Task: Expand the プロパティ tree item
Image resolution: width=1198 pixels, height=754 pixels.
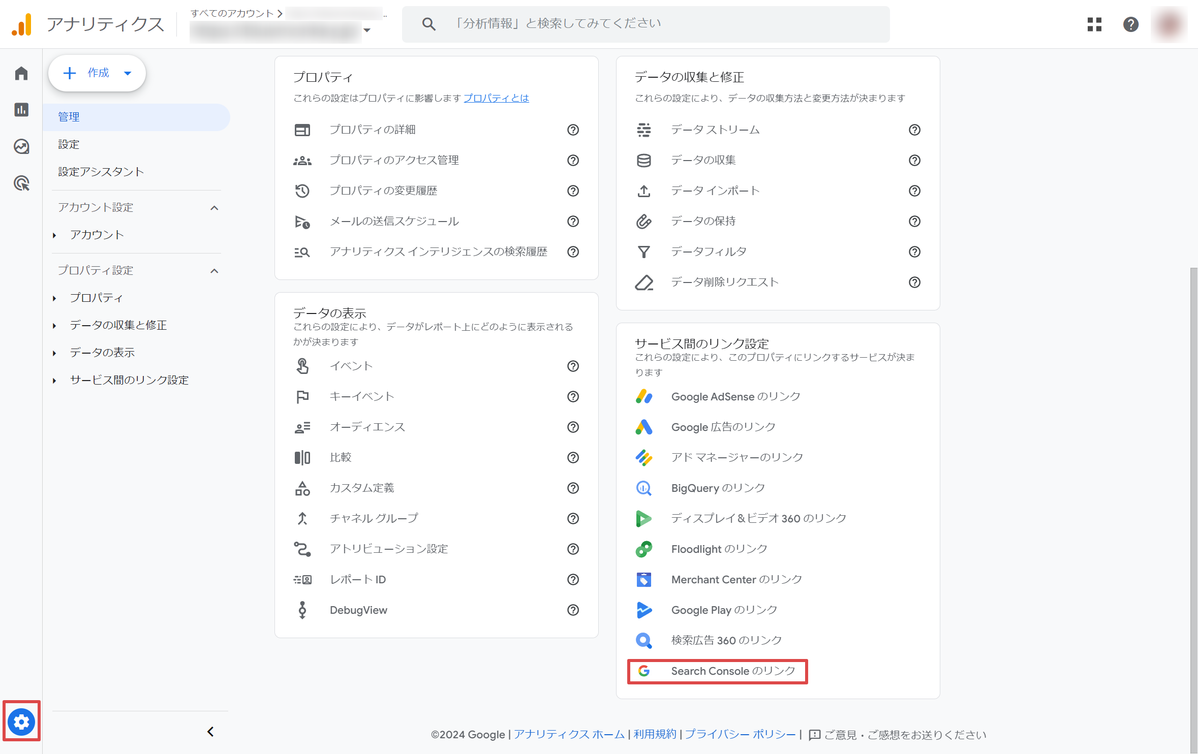Action: coord(54,298)
